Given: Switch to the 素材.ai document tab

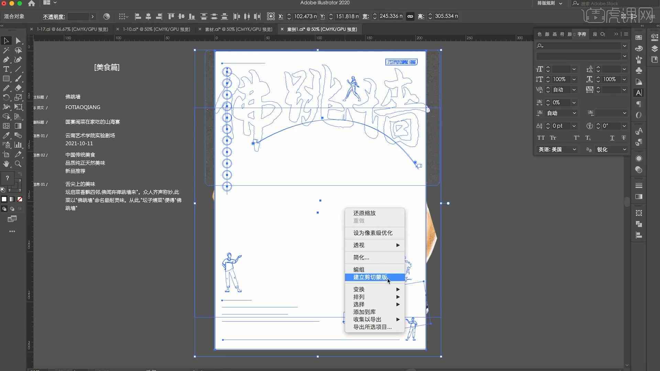Looking at the screenshot, I should coord(239,29).
